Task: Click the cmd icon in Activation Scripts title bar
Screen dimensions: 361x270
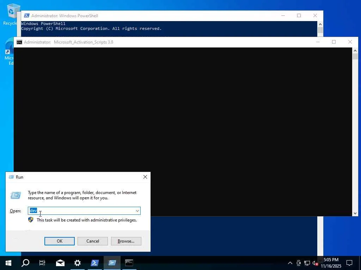Action: (x=19, y=42)
